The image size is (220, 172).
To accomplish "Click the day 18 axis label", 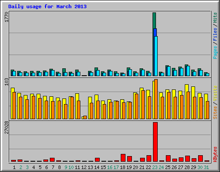I will (122, 167).
